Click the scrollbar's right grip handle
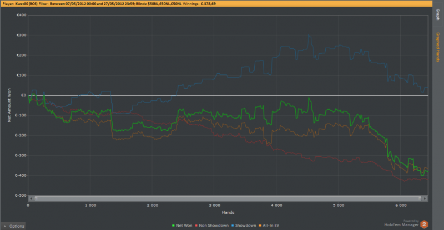Viewport: 444px width, 230px height. coord(420,198)
